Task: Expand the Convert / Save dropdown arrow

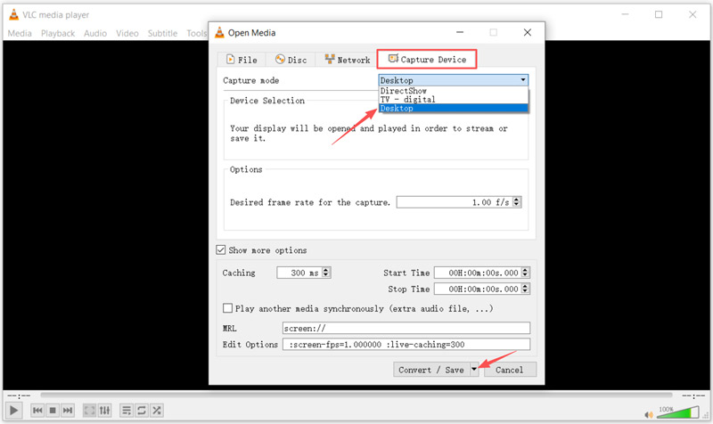Action: coord(474,370)
